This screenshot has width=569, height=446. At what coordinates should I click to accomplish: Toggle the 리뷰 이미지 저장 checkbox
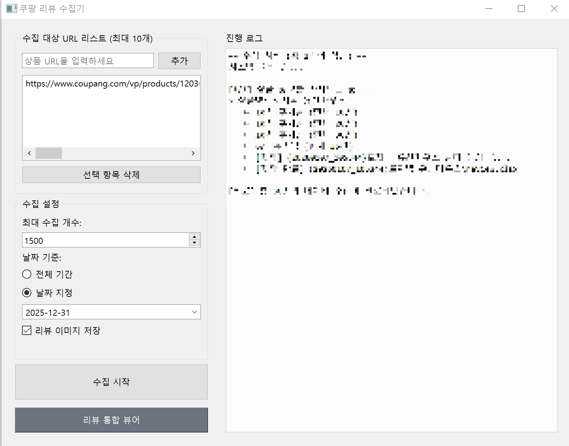click(27, 330)
